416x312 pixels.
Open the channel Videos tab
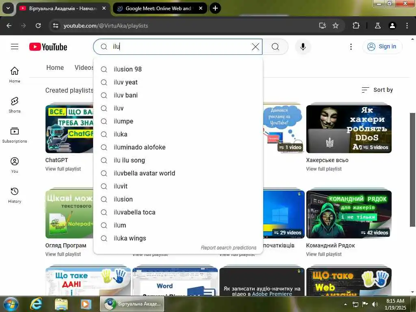pyautogui.click(x=84, y=68)
